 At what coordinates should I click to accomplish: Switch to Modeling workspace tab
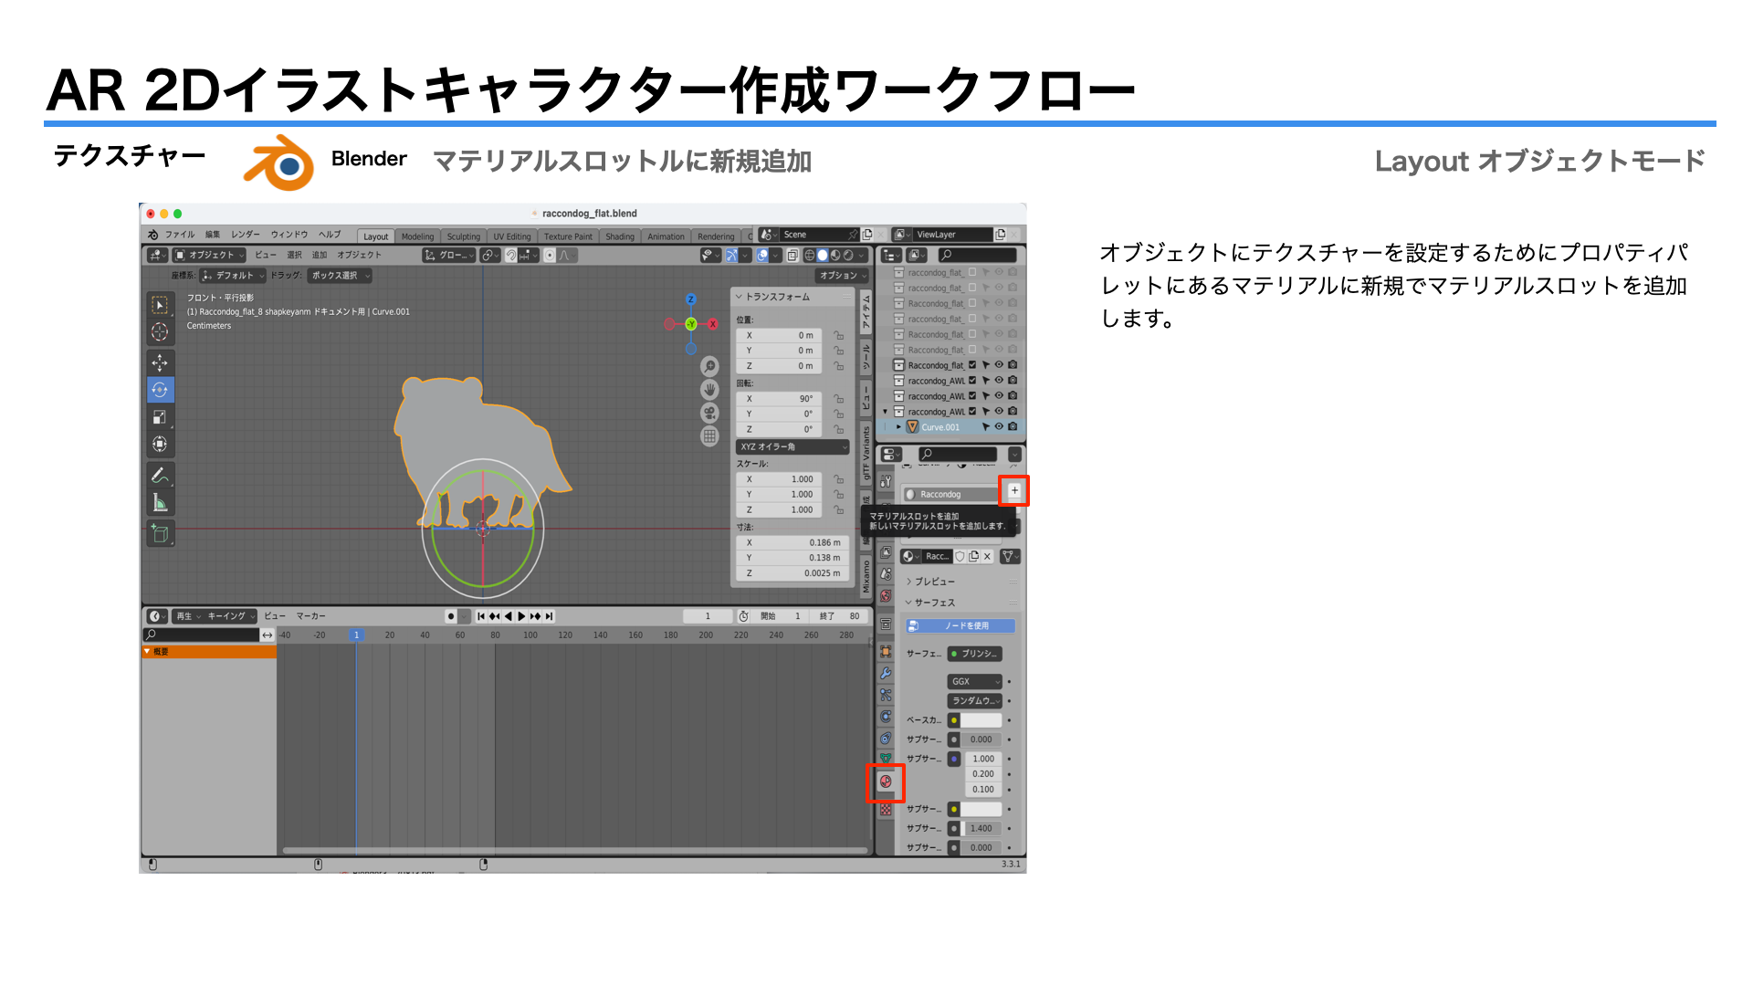tap(418, 236)
